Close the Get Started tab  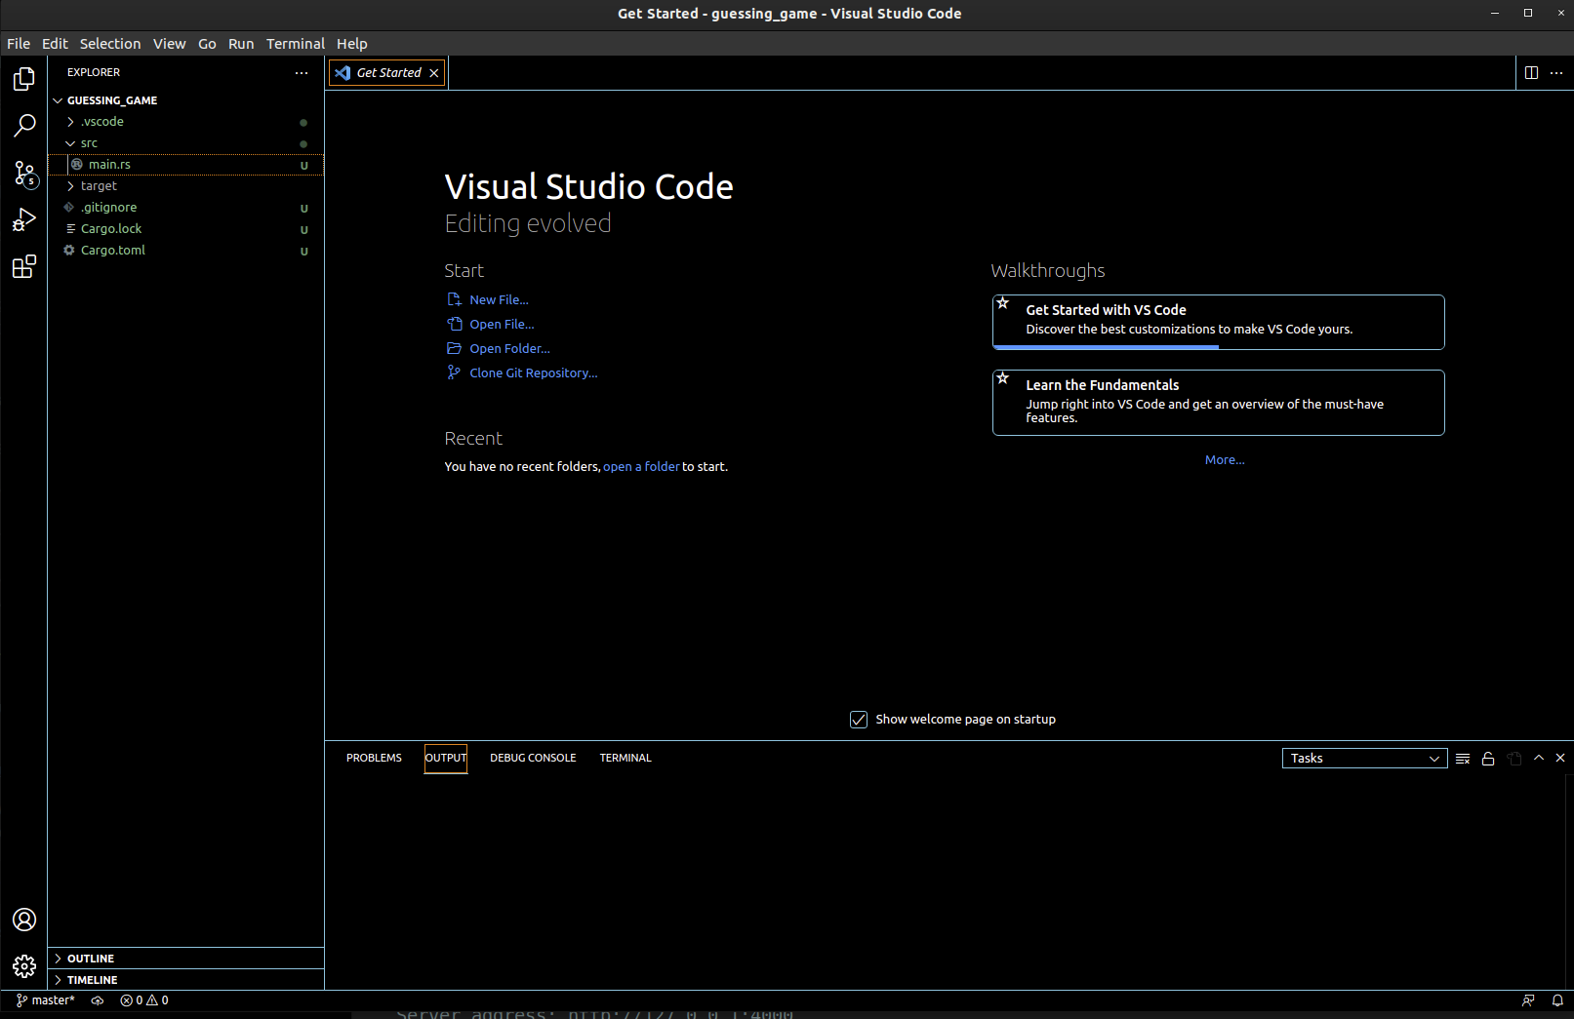click(434, 73)
